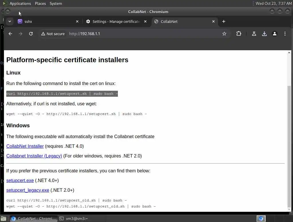The height and width of the screenshot is (222, 293).
Task: Bookmark this page with the star icon
Action: point(224,34)
